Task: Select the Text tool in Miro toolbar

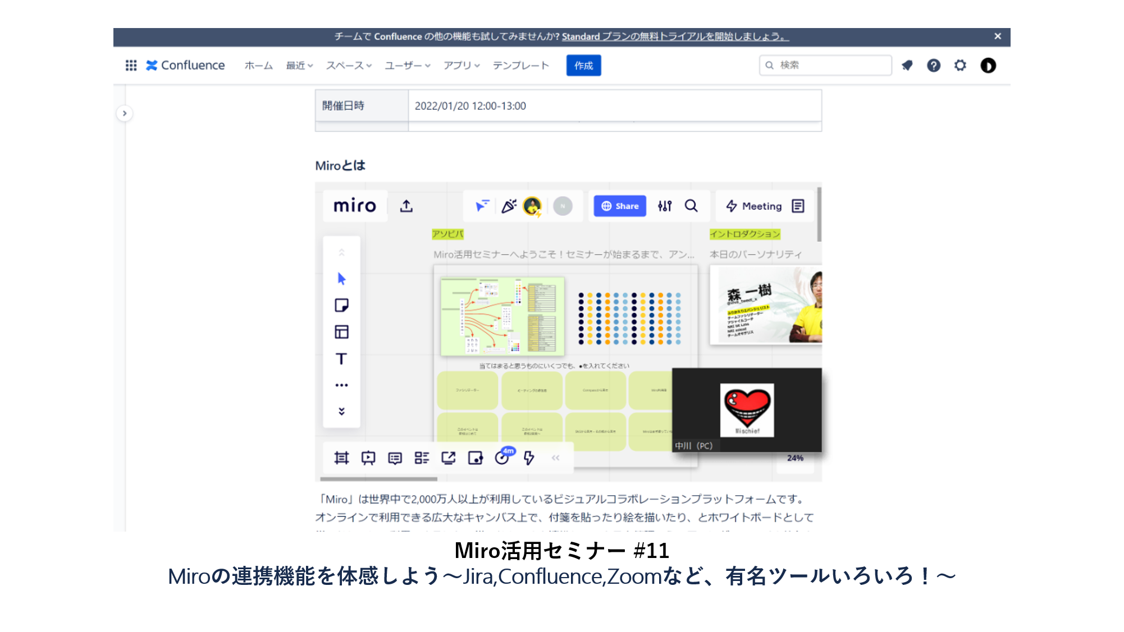Action: (x=341, y=359)
